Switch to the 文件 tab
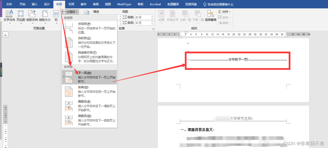The width and height of the screenshot is (328, 148). click(9, 4)
